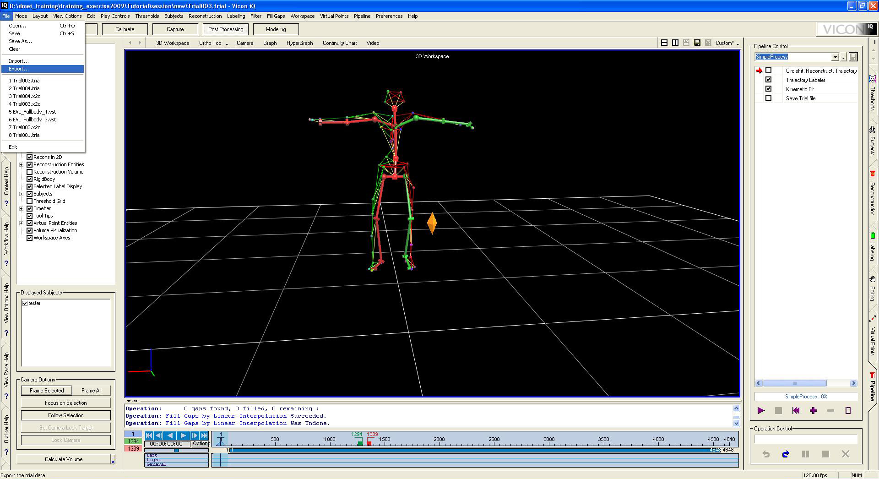Click Follow Selection button

click(x=66, y=415)
